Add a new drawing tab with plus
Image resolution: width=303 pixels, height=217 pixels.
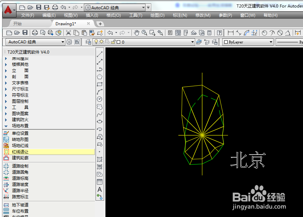click(x=100, y=24)
